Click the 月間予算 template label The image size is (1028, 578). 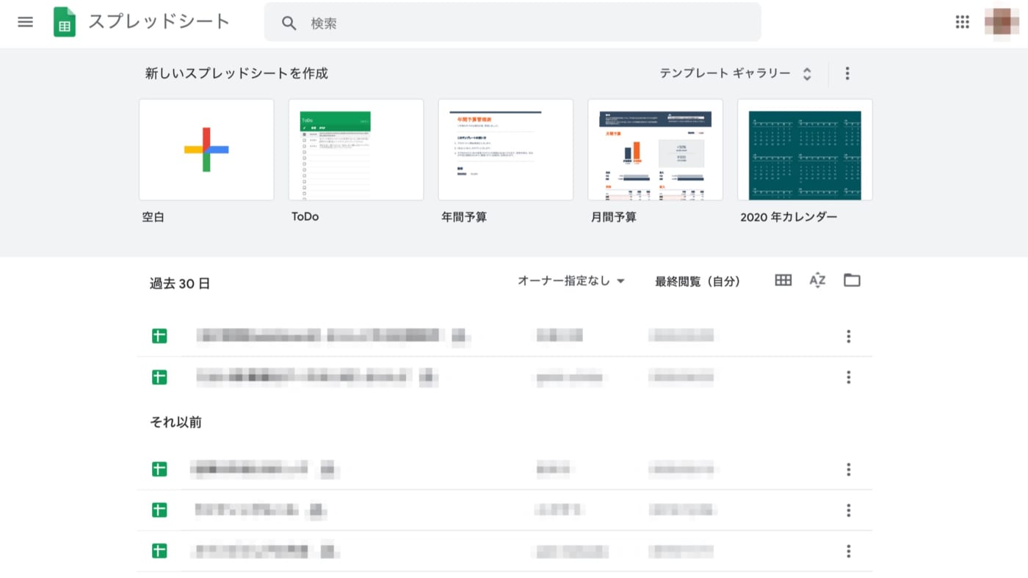click(x=614, y=217)
